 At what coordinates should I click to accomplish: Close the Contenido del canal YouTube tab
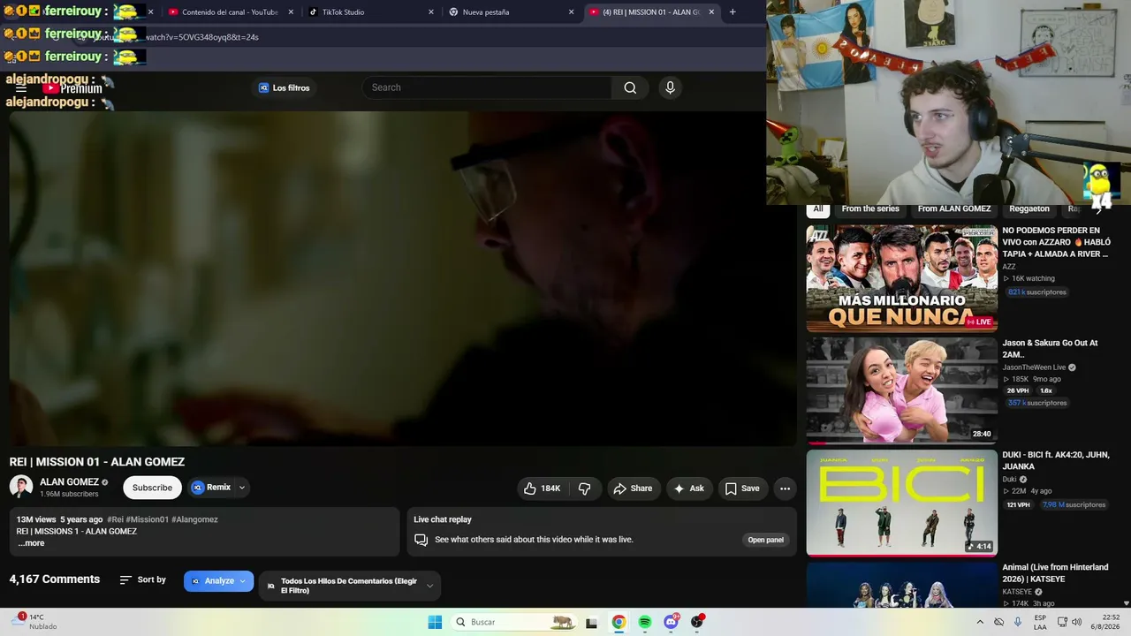(x=291, y=12)
